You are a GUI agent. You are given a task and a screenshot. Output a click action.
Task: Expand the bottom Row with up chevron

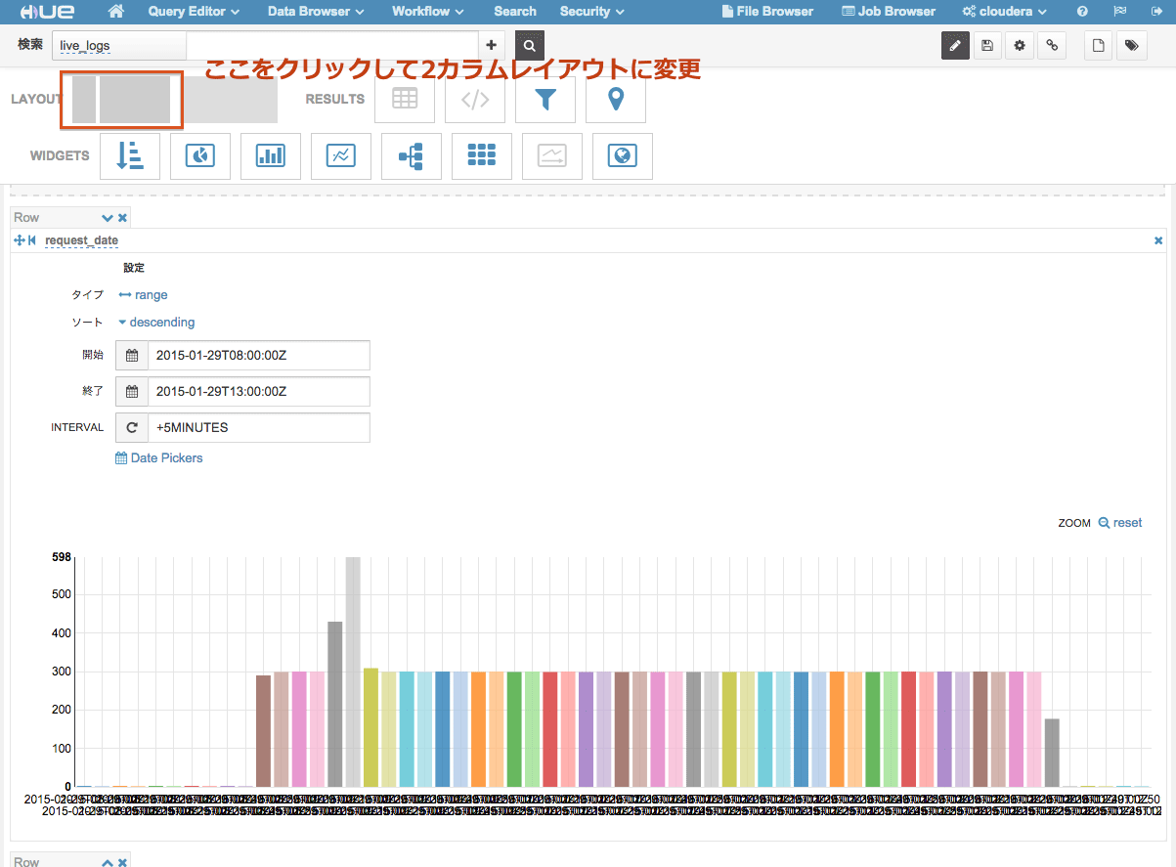tap(108, 862)
